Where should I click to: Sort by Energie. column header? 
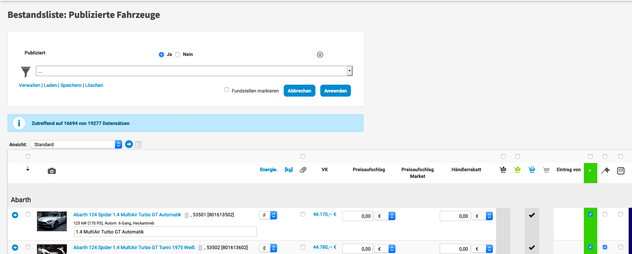pos(268,170)
